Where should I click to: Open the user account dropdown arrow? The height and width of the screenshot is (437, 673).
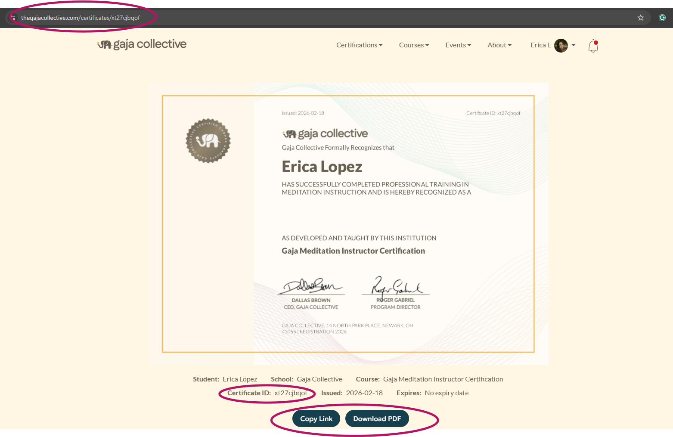pyautogui.click(x=574, y=45)
